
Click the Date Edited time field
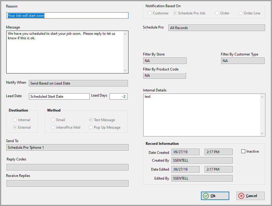pyautogui.click(x=218, y=169)
